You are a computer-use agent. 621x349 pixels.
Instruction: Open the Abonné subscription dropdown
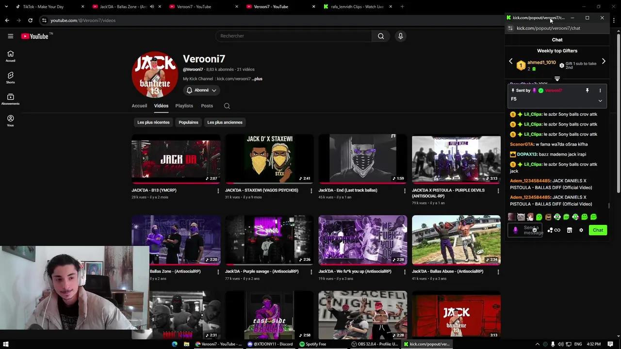tap(201, 90)
